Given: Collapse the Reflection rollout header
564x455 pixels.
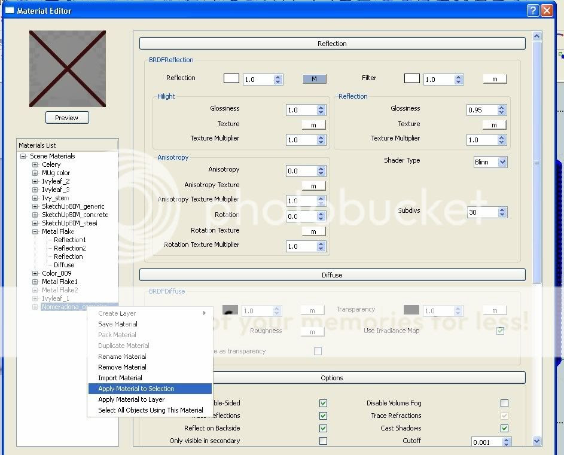Looking at the screenshot, I should 332,44.
